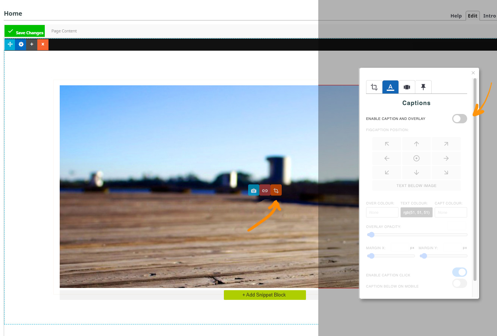Open the Help tab

point(456,16)
